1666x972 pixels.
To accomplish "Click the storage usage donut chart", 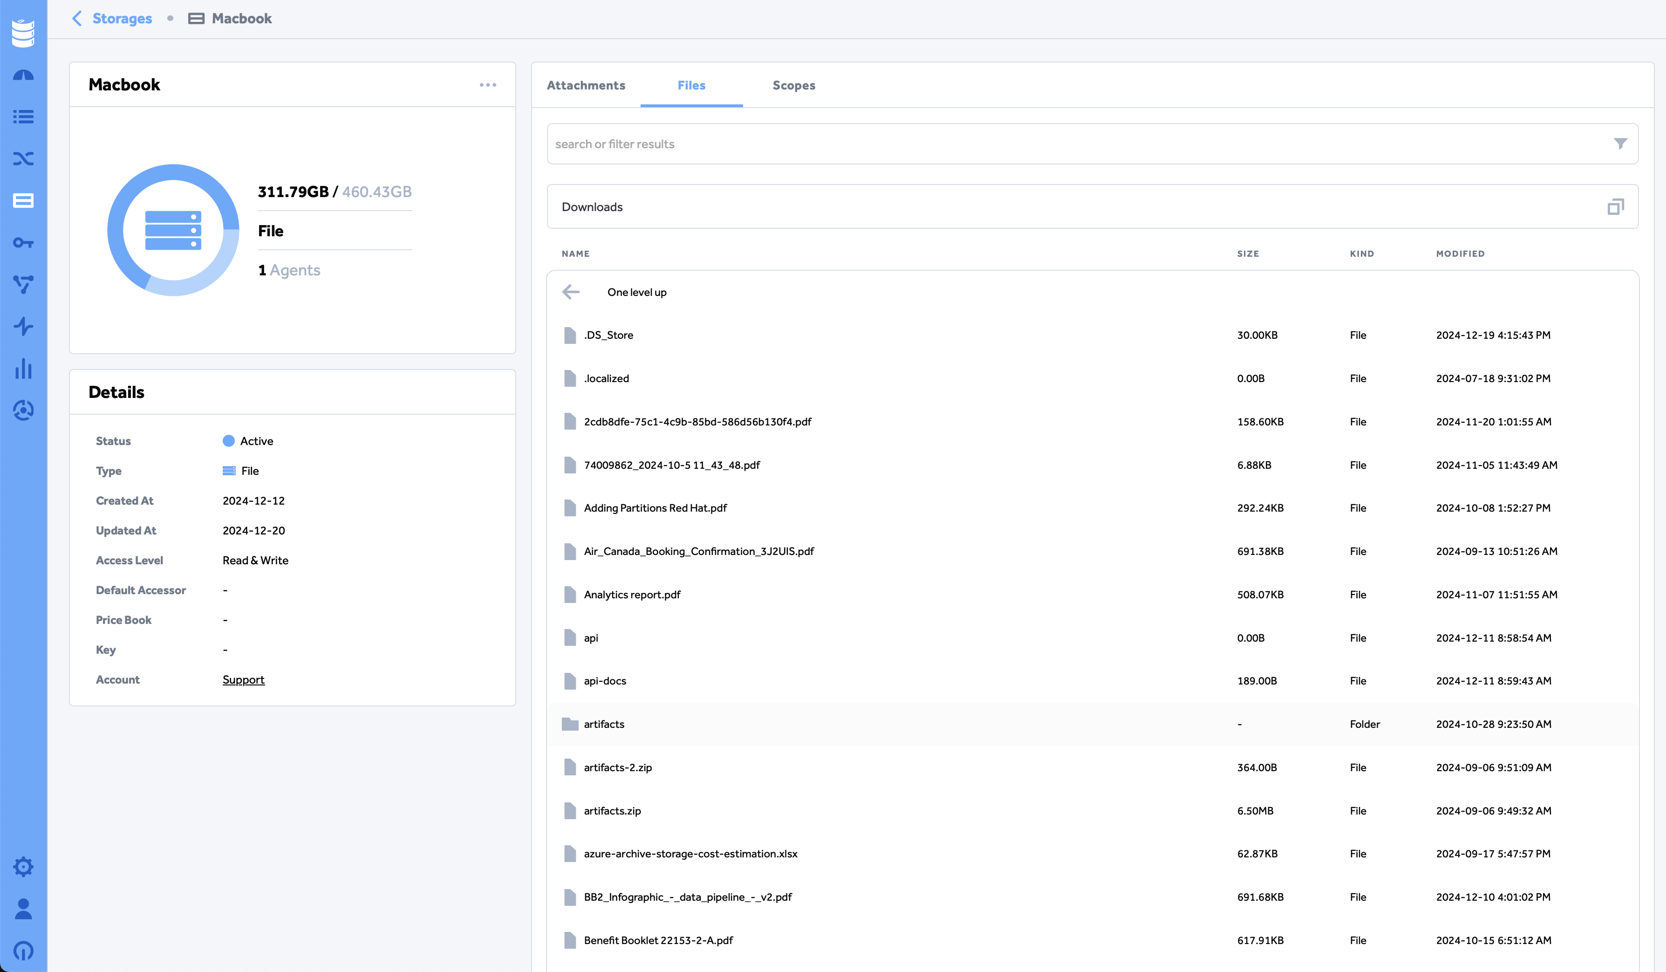I will pos(173,230).
